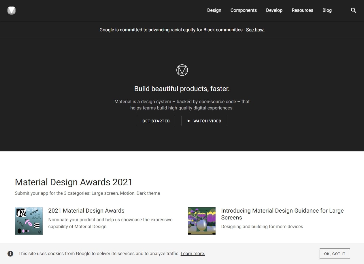Click the circled M logo above headline
Image resolution: width=364 pixels, height=264 pixels.
tap(182, 70)
